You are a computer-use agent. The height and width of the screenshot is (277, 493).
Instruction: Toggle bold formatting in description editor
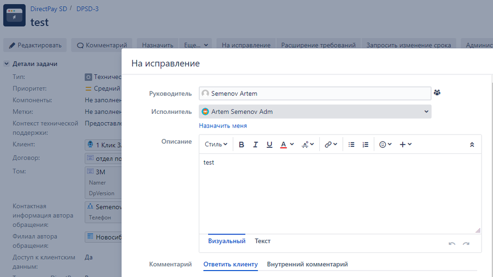coord(241,144)
